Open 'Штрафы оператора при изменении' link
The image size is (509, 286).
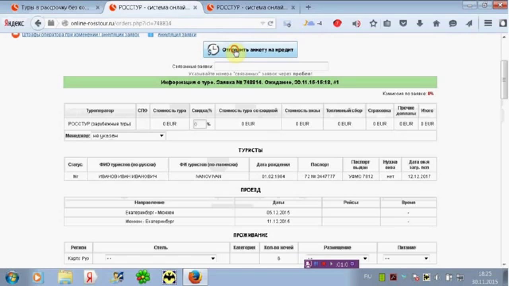[81, 35]
